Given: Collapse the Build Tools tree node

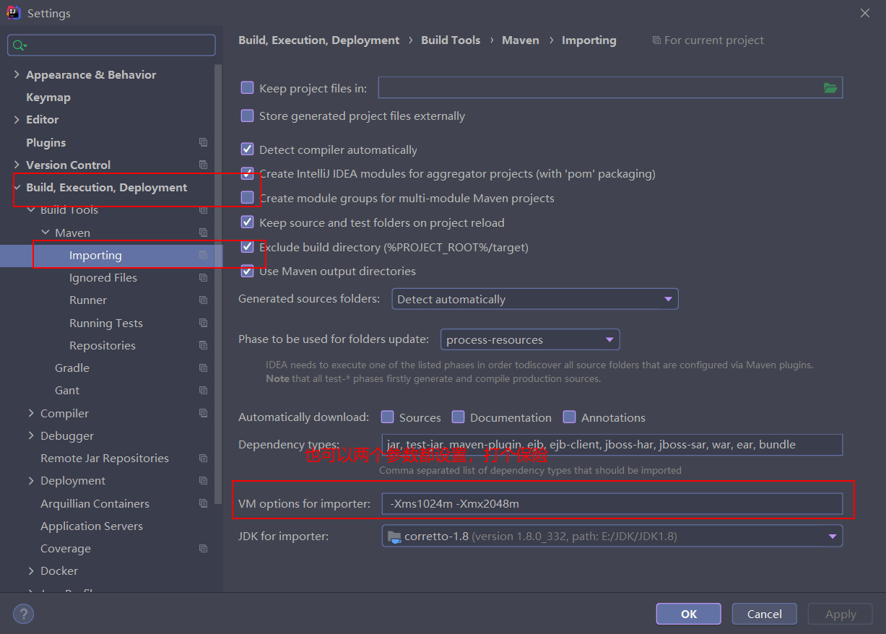Looking at the screenshot, I should [x=31, y=209].
